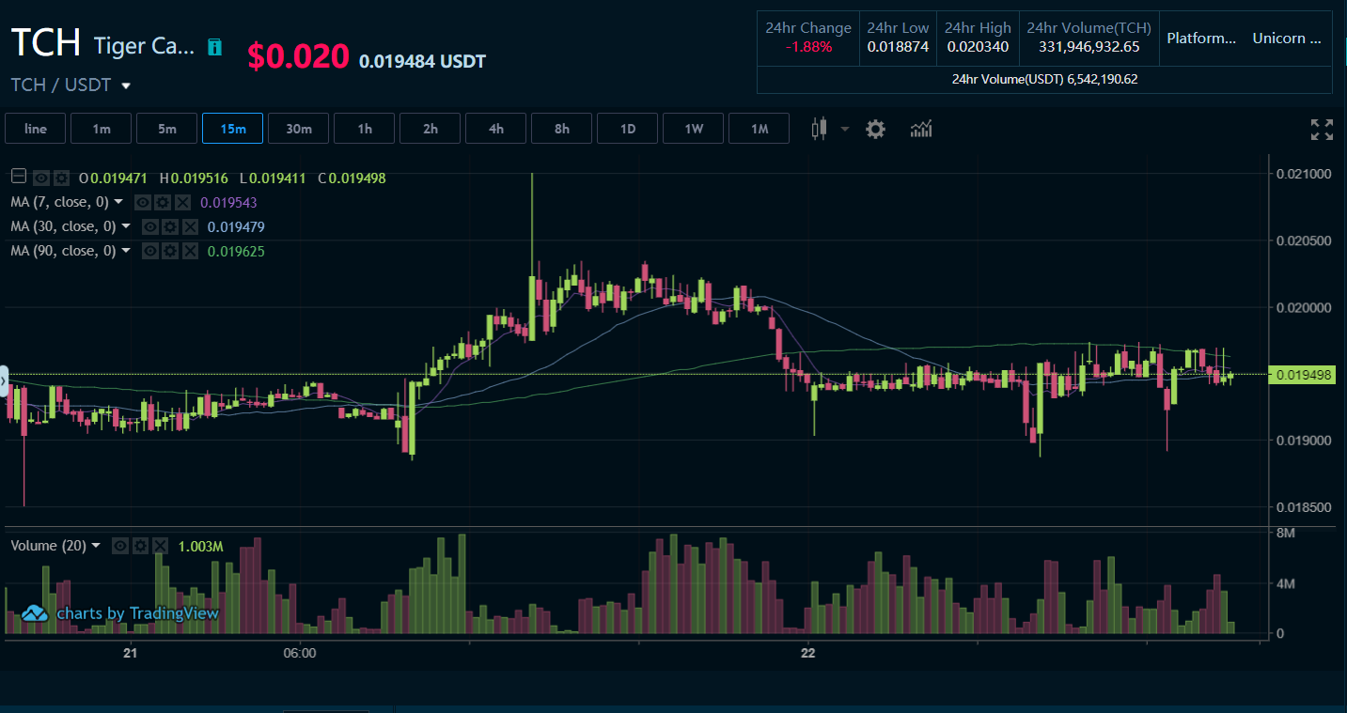Switch to 1D interval
Screen dimensions: 1347x713
[x=628, y=129]
